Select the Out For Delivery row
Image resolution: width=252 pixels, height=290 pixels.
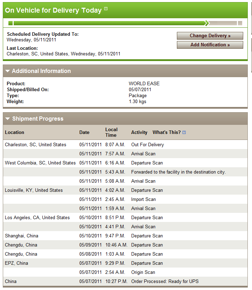coord(125,144)
